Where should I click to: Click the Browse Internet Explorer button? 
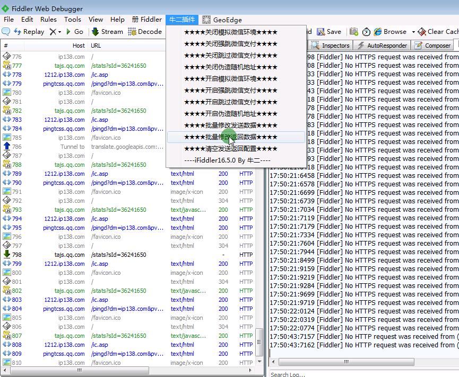(x=390, y=32)
